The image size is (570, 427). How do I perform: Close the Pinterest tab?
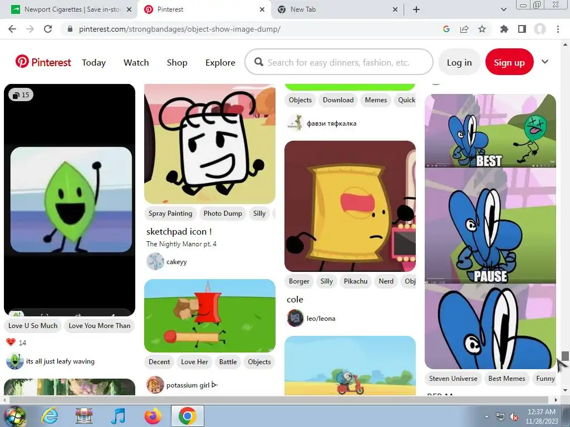[x=262, y=9]
